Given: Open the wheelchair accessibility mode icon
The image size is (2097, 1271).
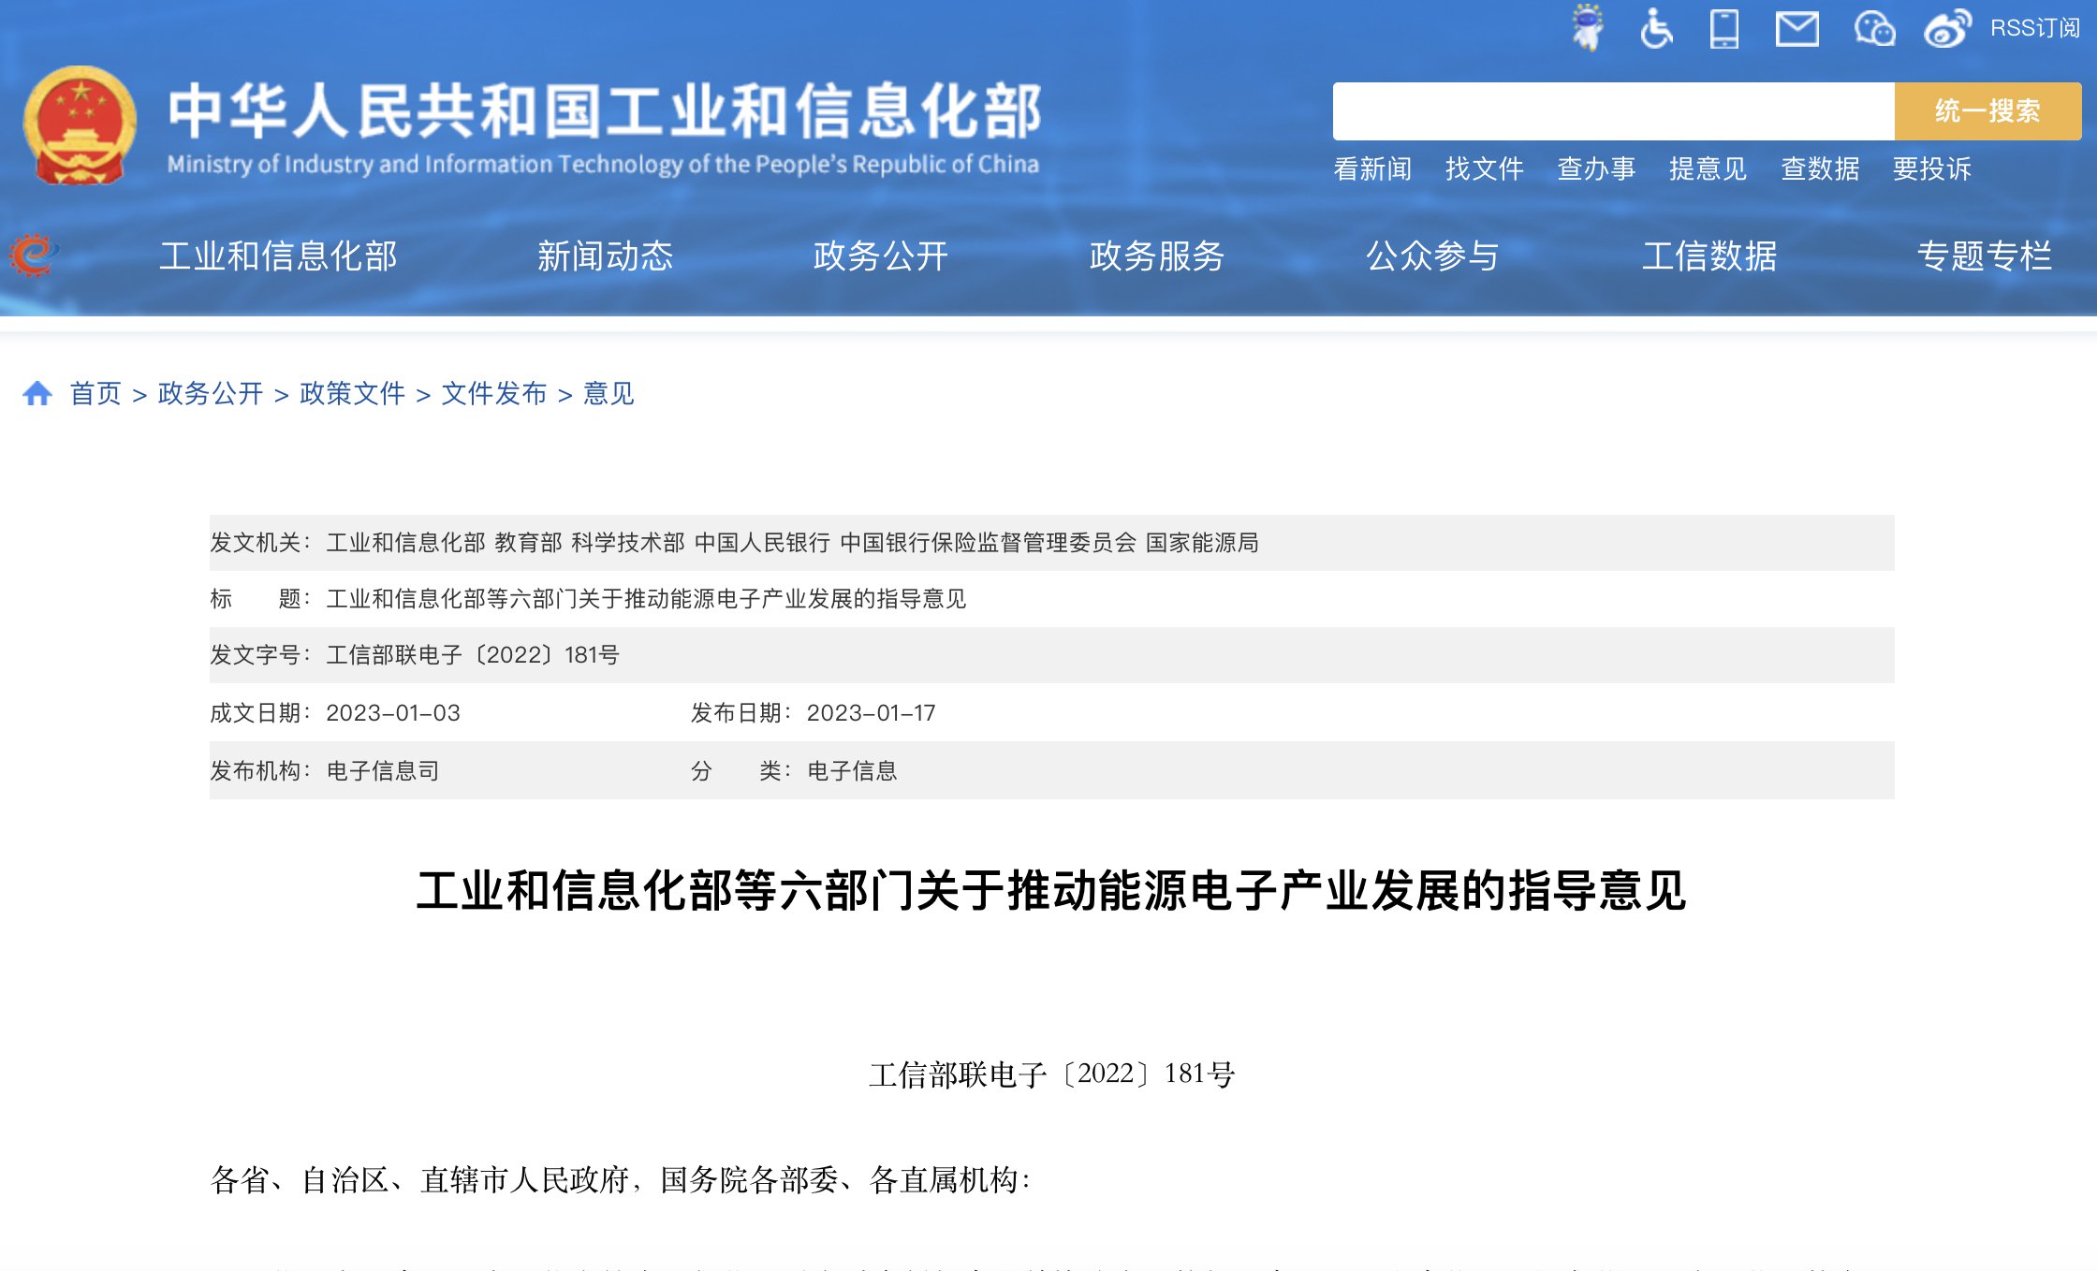Looking at the screenshot, I should click(1656, 28).
